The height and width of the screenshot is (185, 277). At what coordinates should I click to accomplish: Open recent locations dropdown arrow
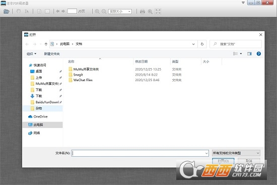(x=41, y=44)
